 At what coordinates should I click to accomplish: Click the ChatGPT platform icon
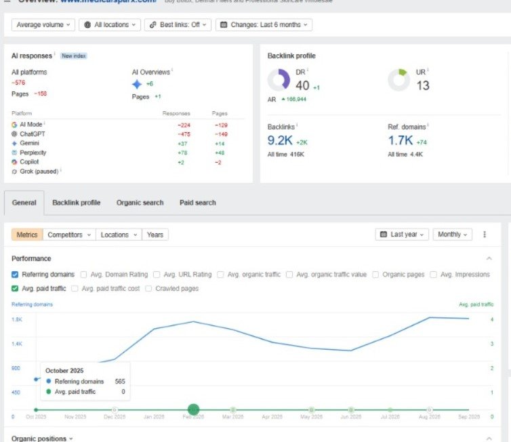pos(14,134)
